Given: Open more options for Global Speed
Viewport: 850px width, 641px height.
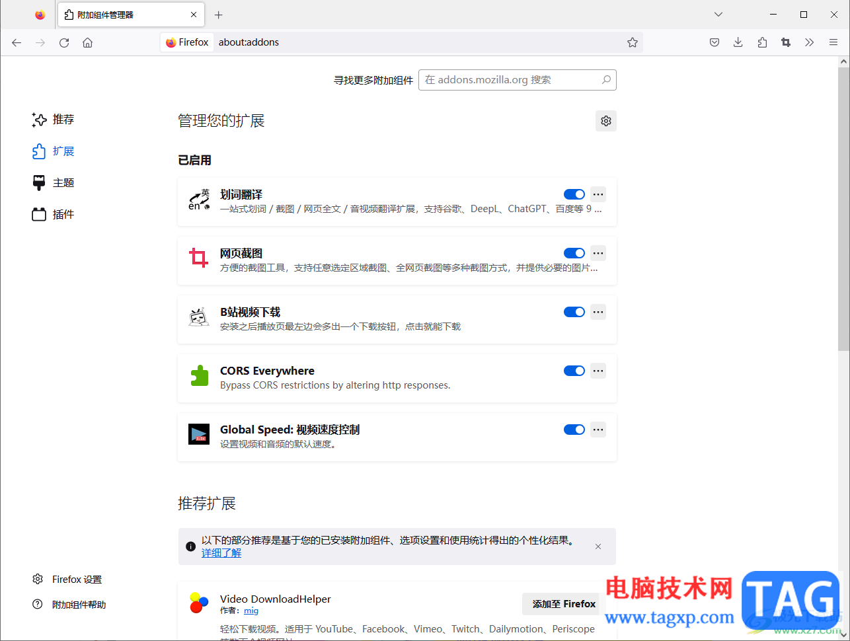Looking at the screenshot, I should click(x=598, y=430).
